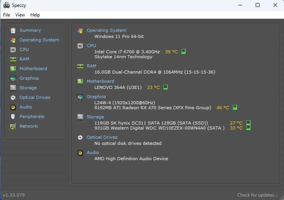The height and width of the screenshot is (200, 284).
Task: Click the Network icon in the sidebar
Action: [13, 126]
